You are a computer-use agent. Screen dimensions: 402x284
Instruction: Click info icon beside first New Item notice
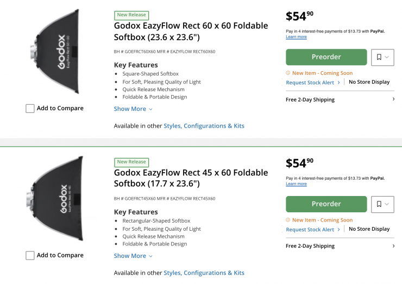(x=288, y=73)
